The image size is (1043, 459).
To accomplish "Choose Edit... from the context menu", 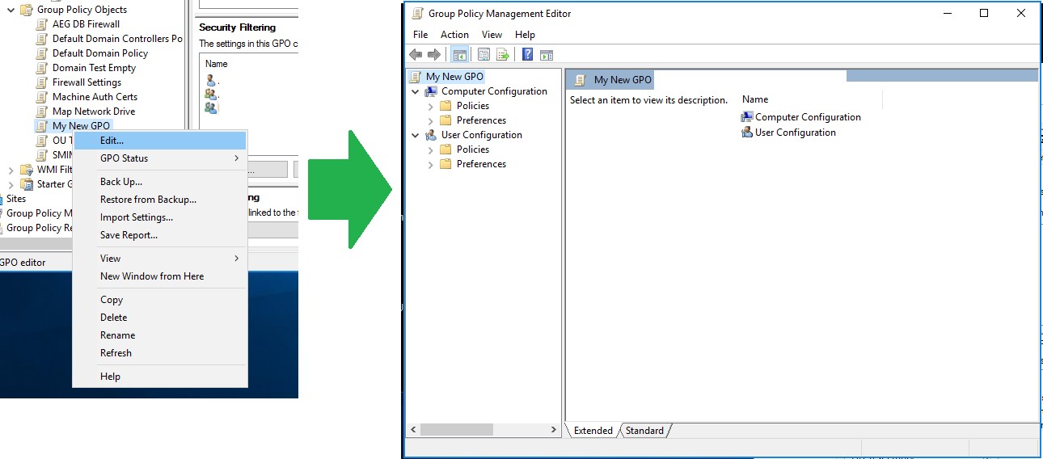I will coord(112,141).
